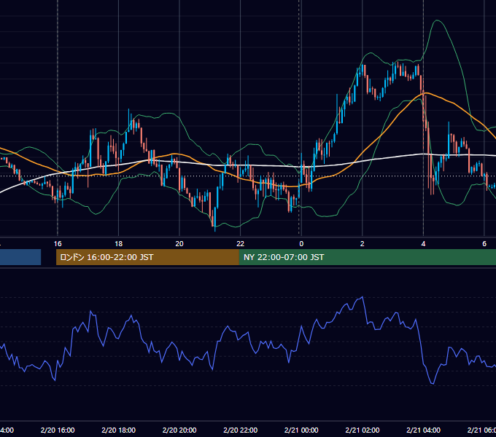This screenshot has height=437, width=496.
Task: Click the hour label 6 on upper axis
Action: click(484, 244)
